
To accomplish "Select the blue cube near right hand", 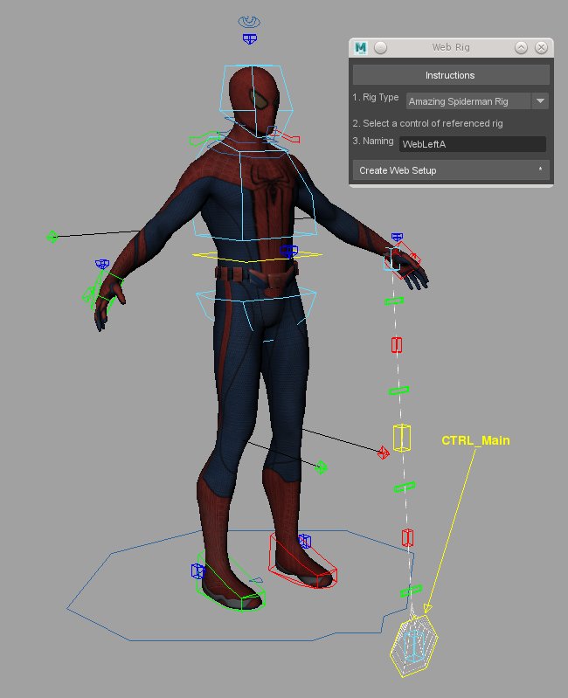I will pos(102,265).
